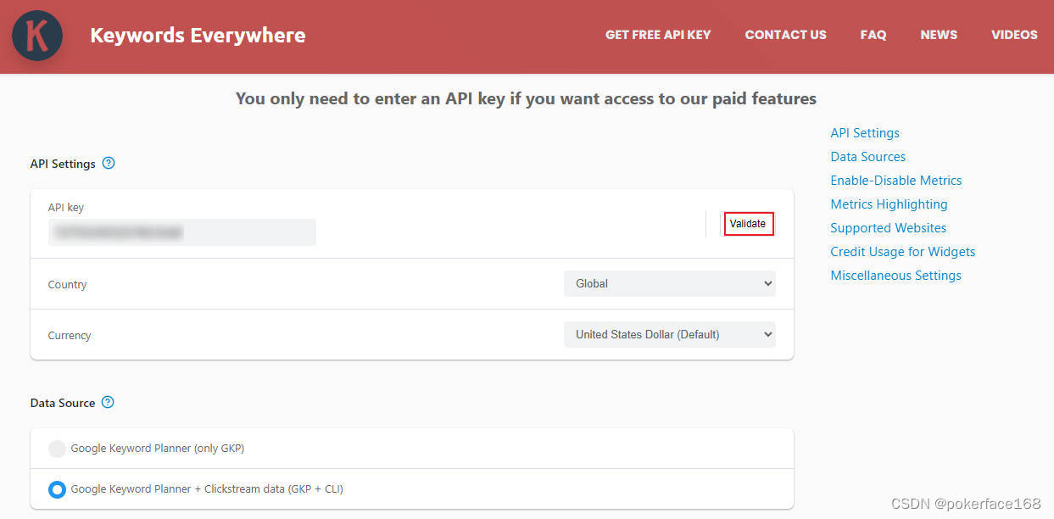This screenshot has width=1054, height=519.
Task: Jump to Credit Usage for Widgets link
Action: tap(902, 251)
